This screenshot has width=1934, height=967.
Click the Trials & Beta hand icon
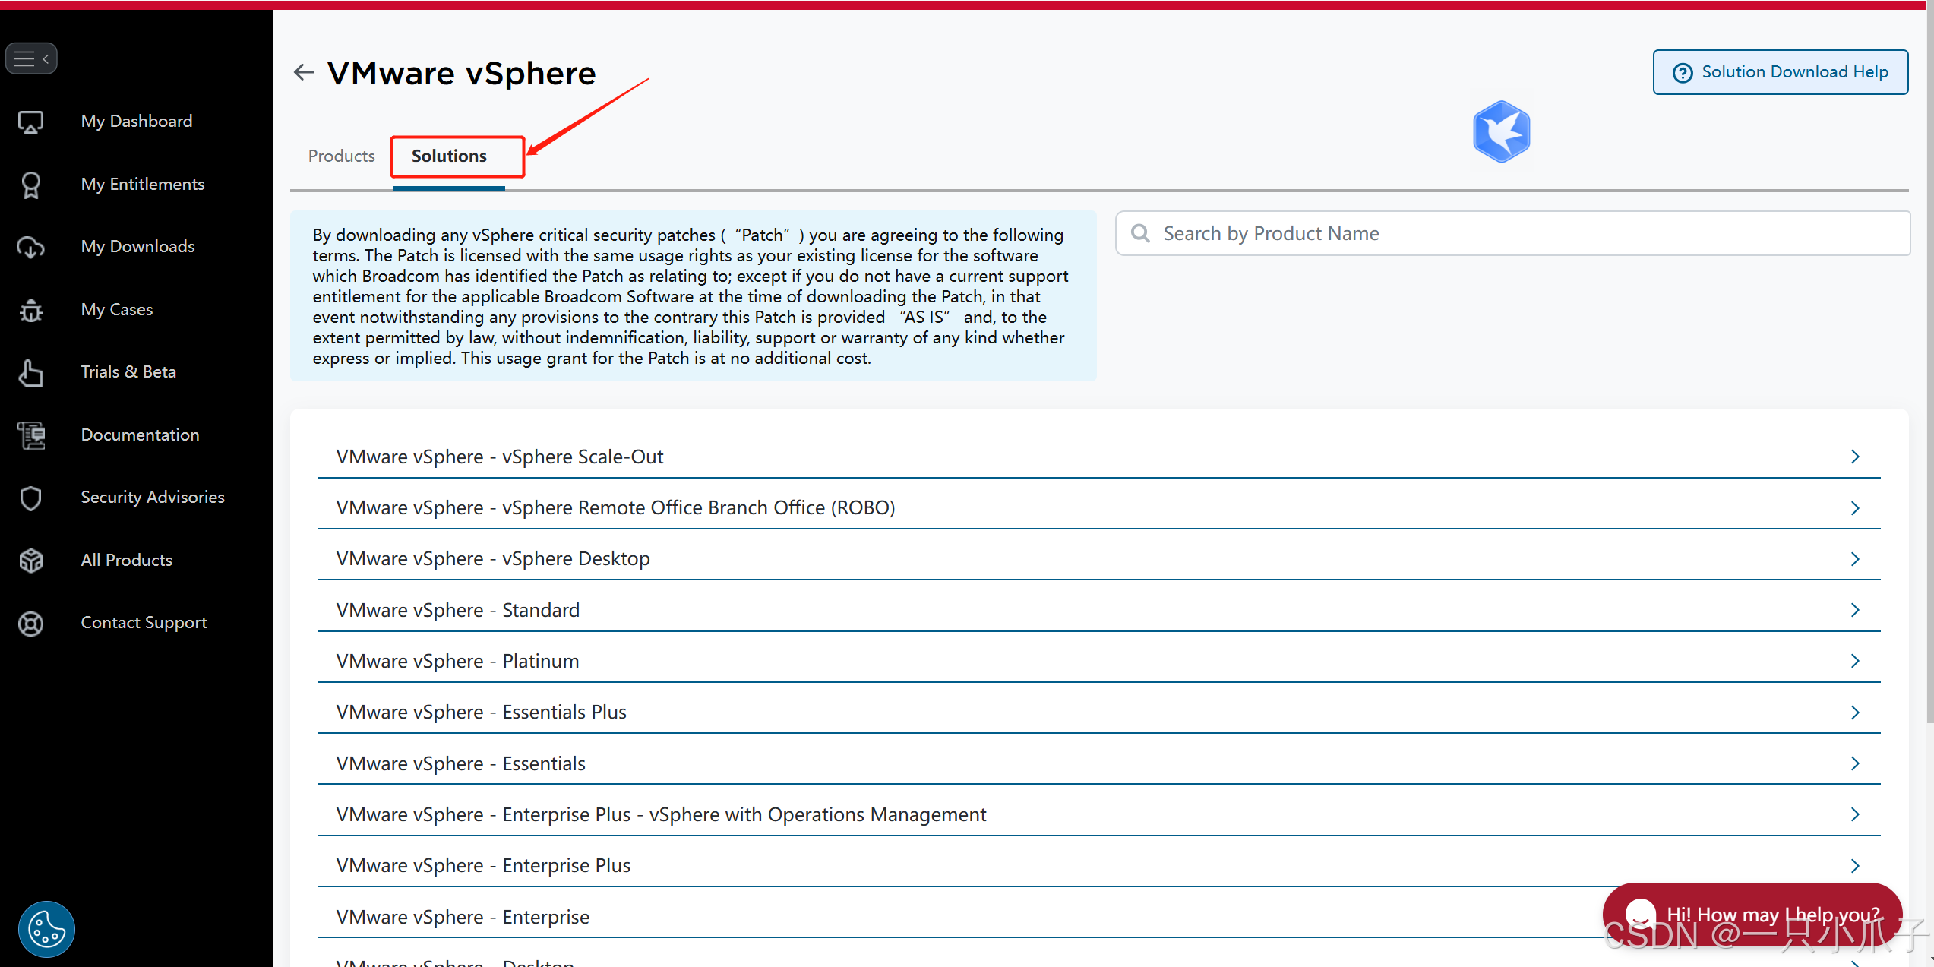tap(30, 372)
